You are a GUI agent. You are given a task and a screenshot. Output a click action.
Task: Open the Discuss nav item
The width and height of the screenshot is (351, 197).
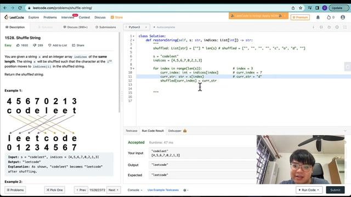coord(100,17)
